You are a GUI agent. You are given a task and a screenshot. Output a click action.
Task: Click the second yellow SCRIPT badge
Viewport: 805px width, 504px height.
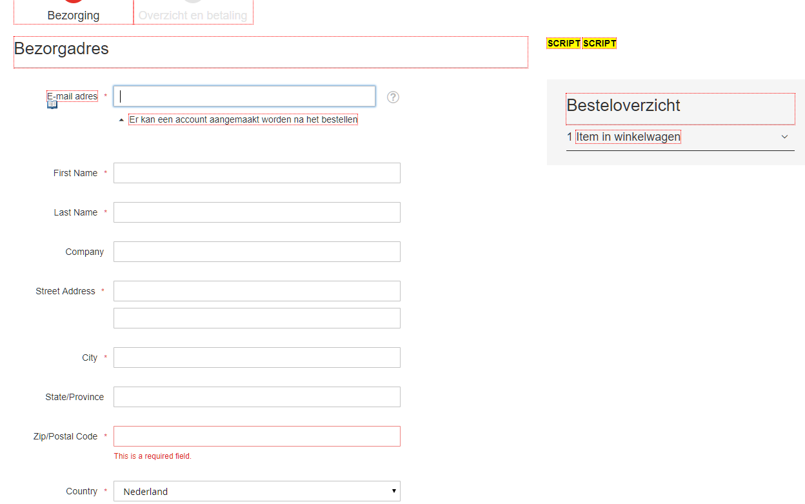[599, 43]
